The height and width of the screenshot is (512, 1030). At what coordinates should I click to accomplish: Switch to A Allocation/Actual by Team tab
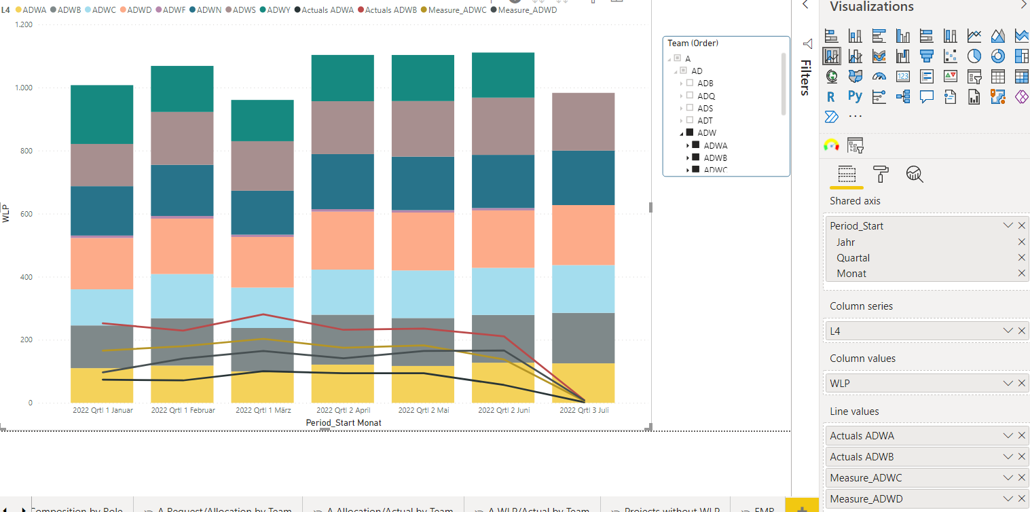tap(384, 507)
